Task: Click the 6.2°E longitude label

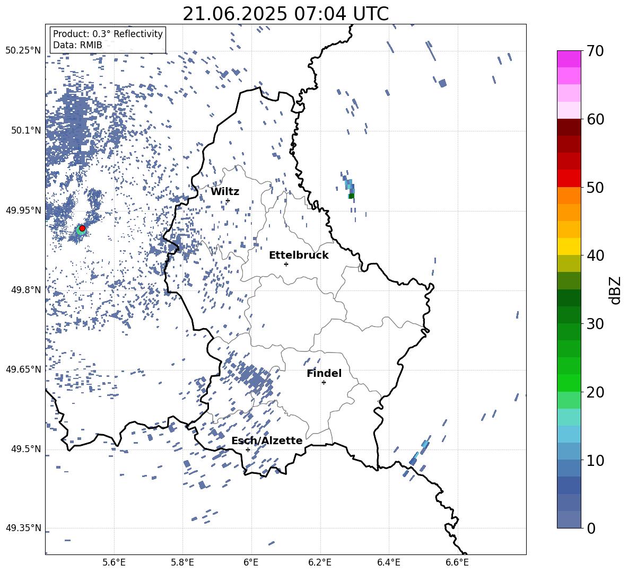Action: (320, 562)
